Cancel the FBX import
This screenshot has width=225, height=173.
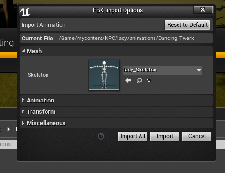click(x=197, y=136)
